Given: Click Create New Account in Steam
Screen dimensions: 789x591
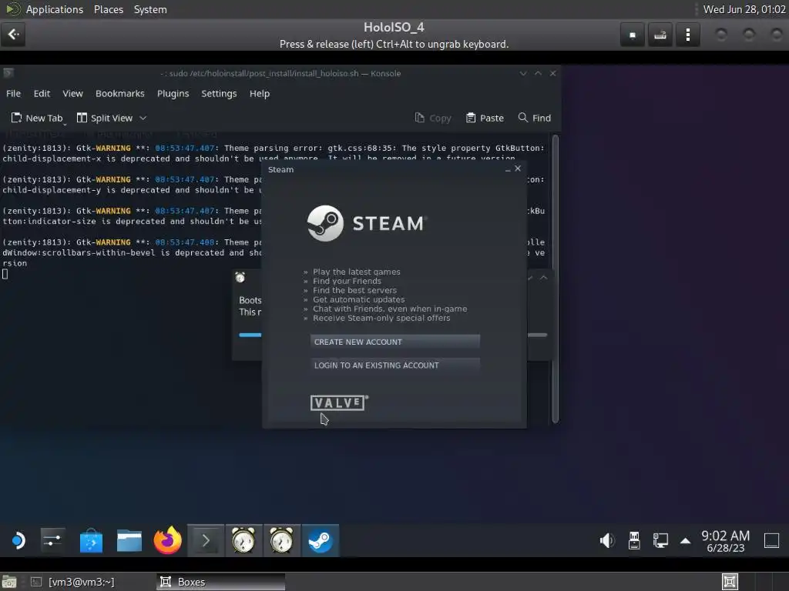Looking at the screenshot, I should [x=395, y=342].
